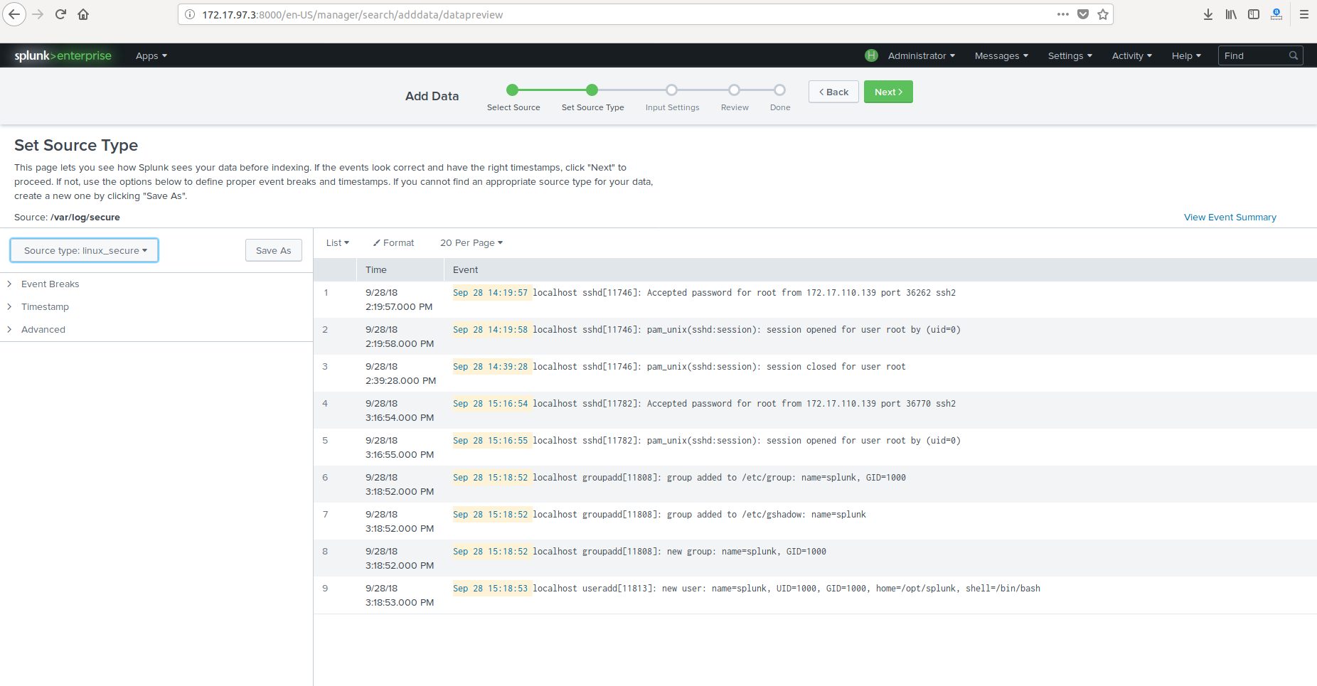Open the browser downloads icon
This screenshot has width=1317, height=686.
pyautogui.click(x=1207, y=14)
